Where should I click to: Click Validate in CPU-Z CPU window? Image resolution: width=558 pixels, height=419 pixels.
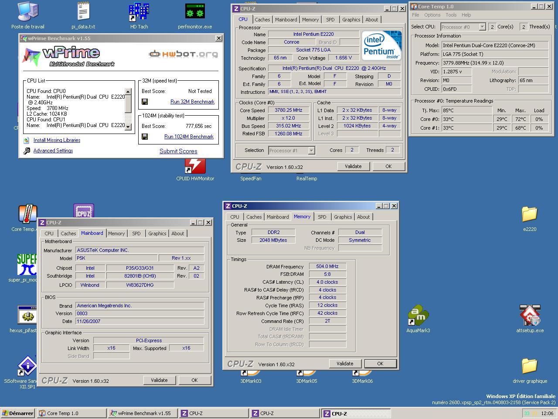[353, 166]
